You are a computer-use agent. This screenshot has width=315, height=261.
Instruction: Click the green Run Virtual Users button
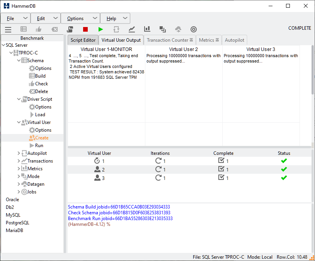pyautogui.click(x=100, y=29)
